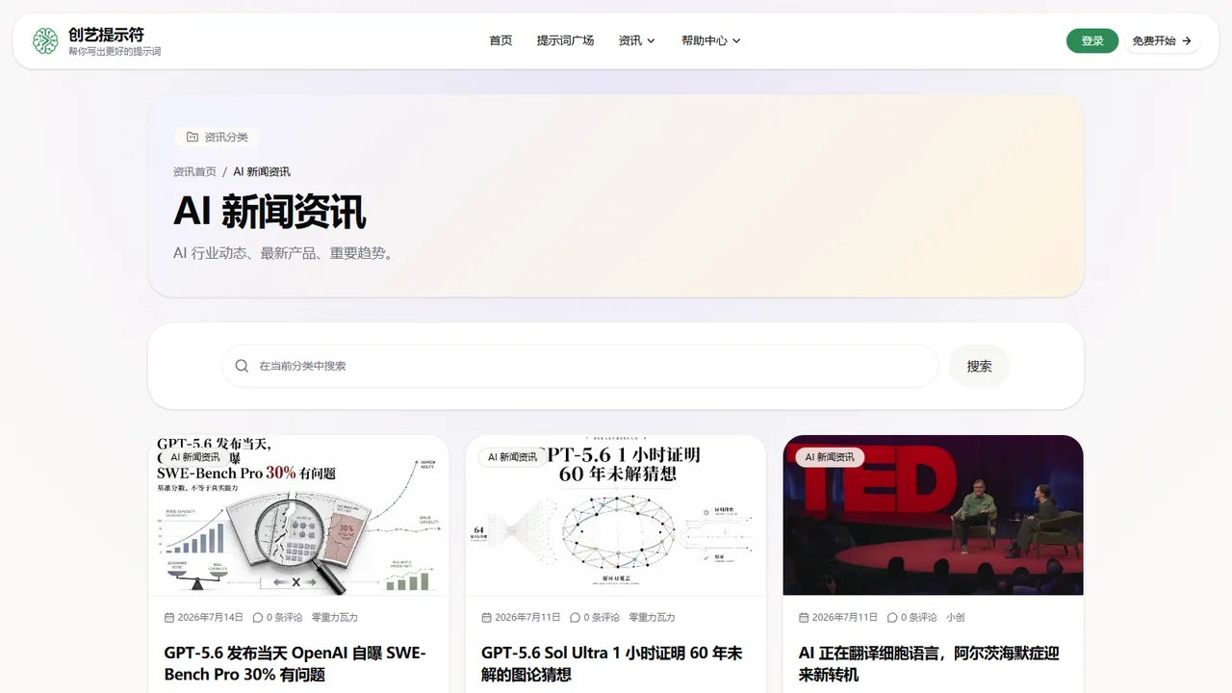Viewport: 1232px width, 693px height.
Task: Click comment icon on the 阿尔茨海默症 card
Action: [x=892, y=617]
